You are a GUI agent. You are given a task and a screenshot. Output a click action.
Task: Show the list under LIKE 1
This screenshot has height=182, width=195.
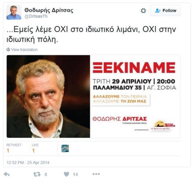point(35,148)
